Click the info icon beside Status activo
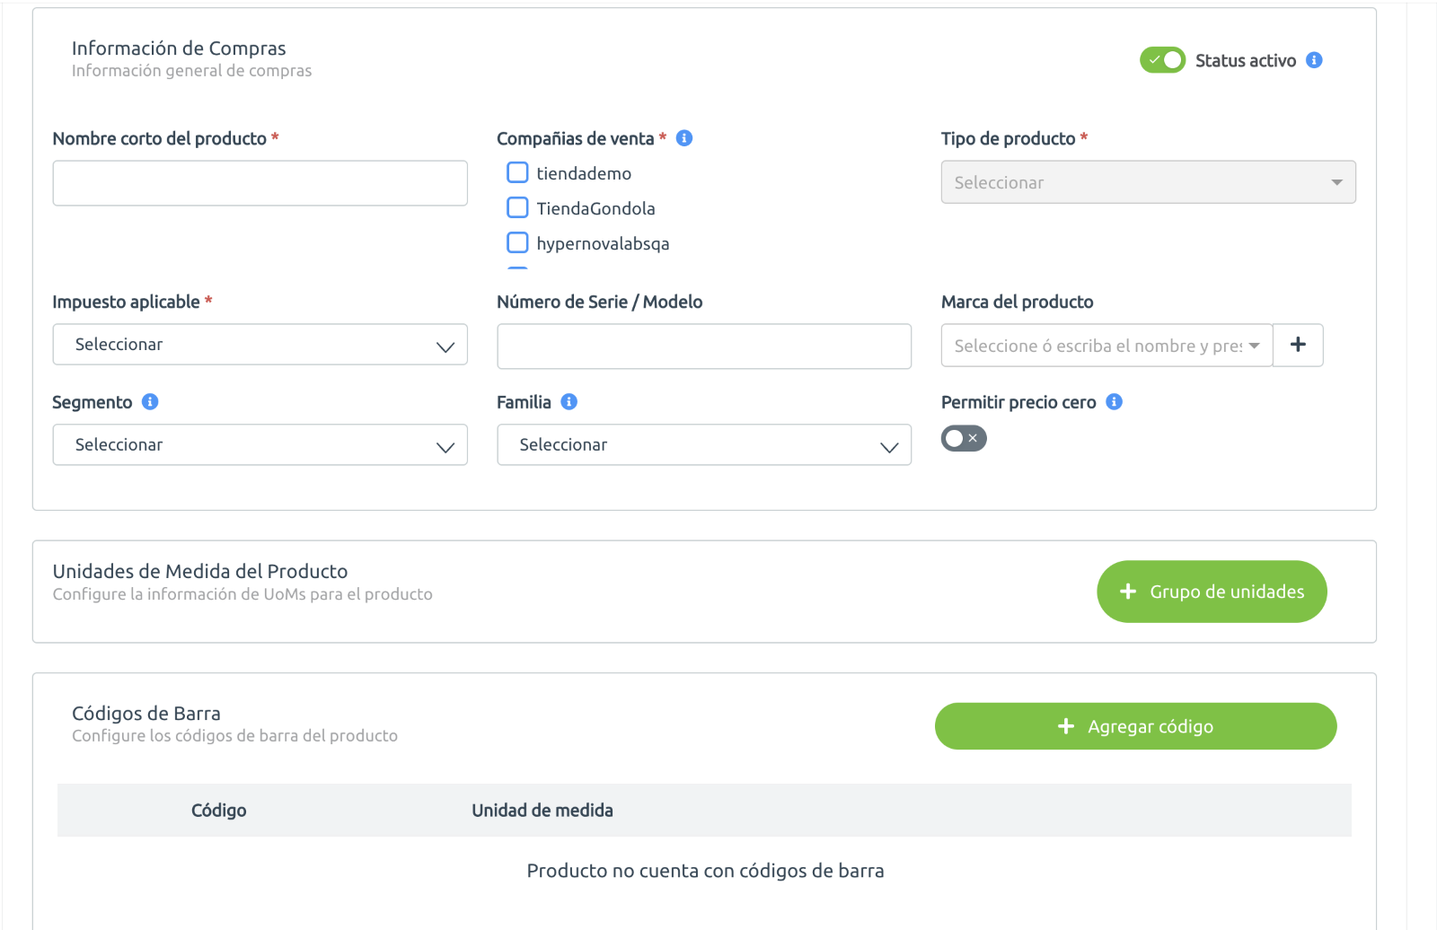Viewport: 1437px width, 930px height. [1314, 60]
